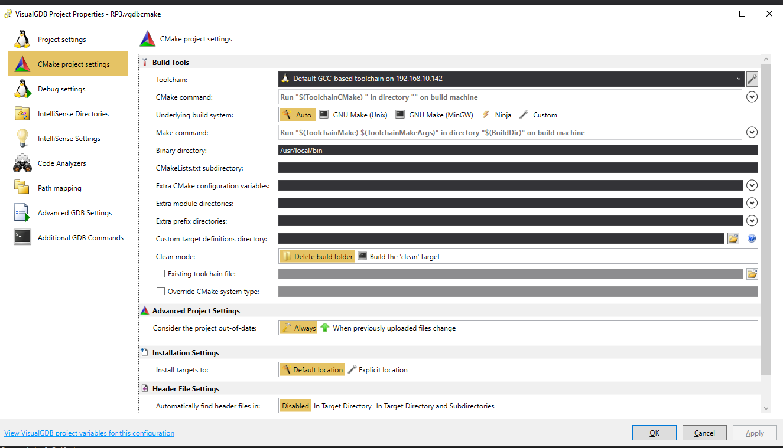Click the Additional GDB Commands terminal icon
783x448 pixels.
[22, 238]
